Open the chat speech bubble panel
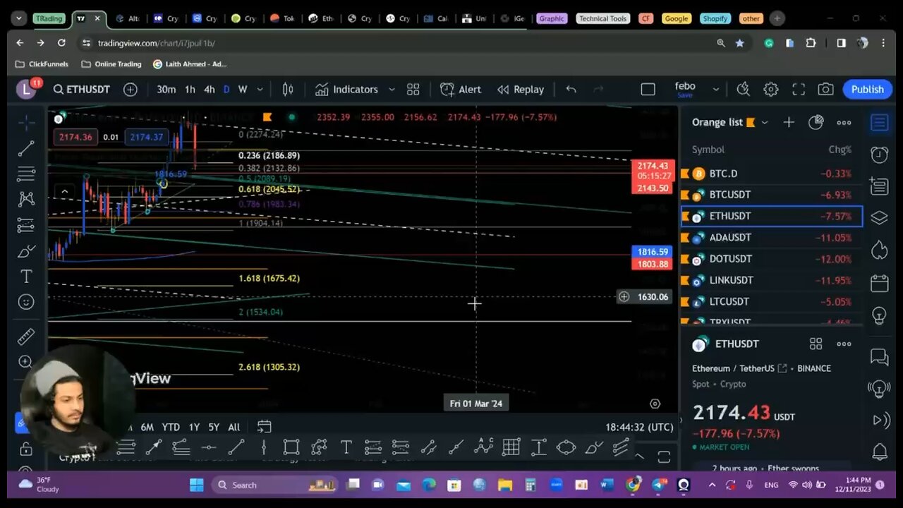 click(x=879, y=357)
